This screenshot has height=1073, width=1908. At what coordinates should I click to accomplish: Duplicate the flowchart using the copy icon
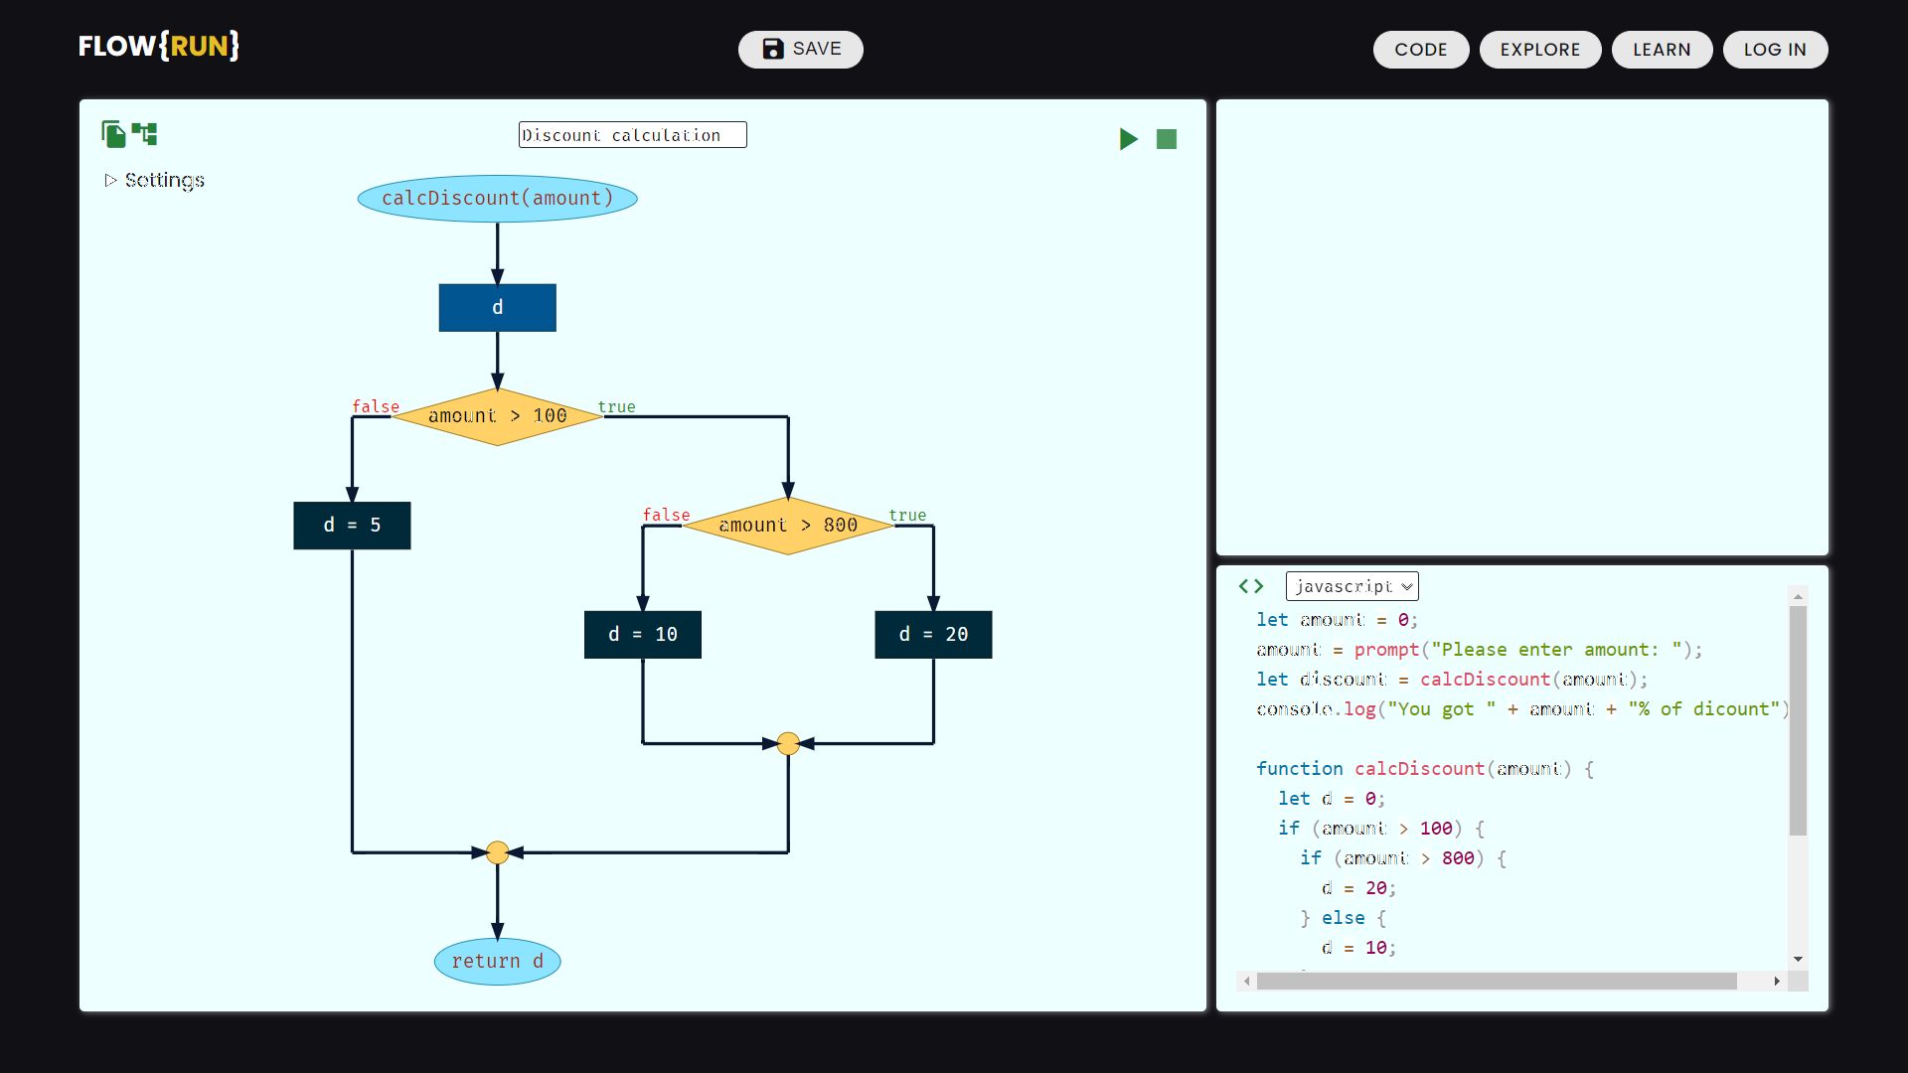(113, 133)
